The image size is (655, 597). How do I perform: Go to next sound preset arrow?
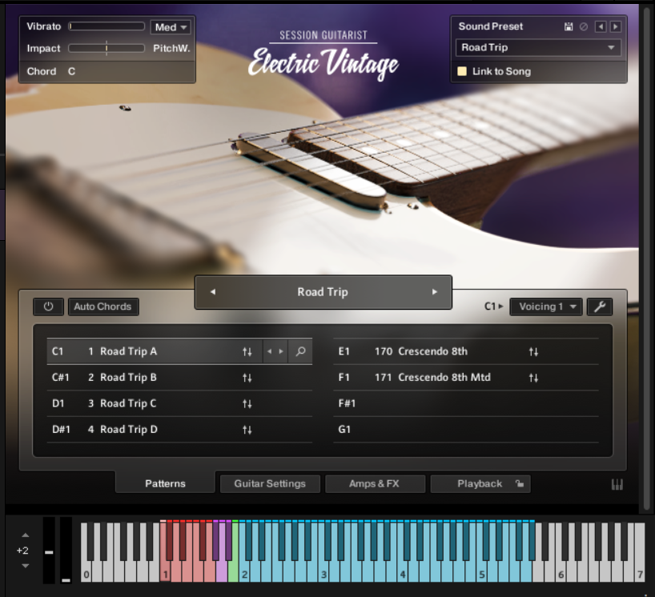point(615,26)
